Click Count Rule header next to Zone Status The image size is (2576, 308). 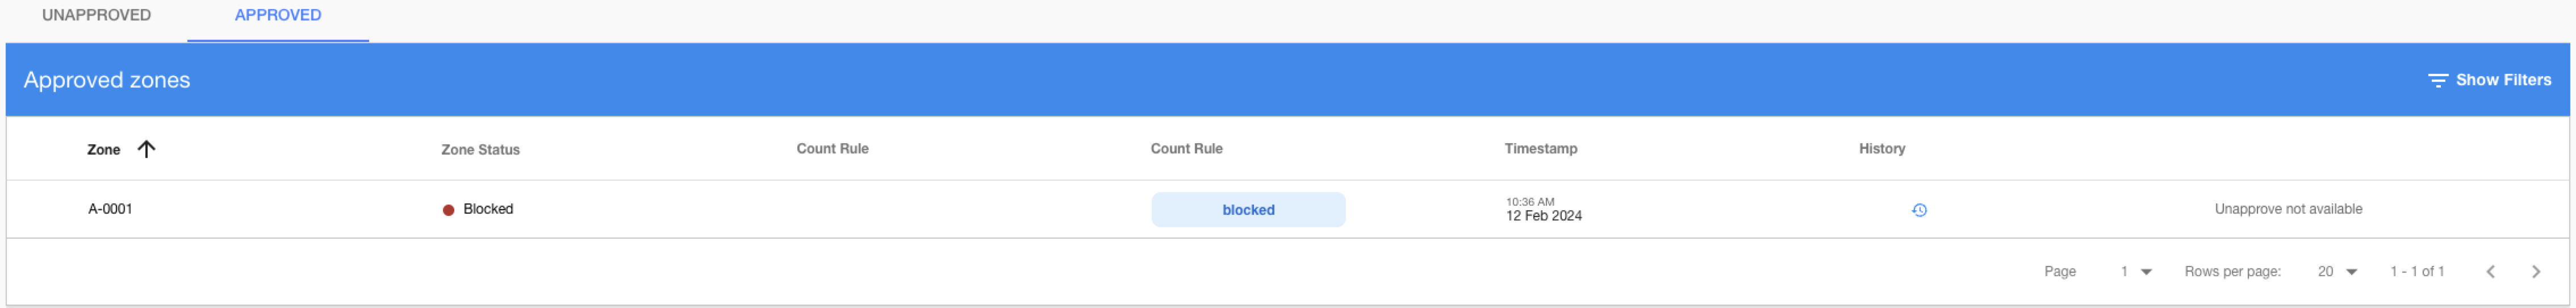[x=832, y=149]
